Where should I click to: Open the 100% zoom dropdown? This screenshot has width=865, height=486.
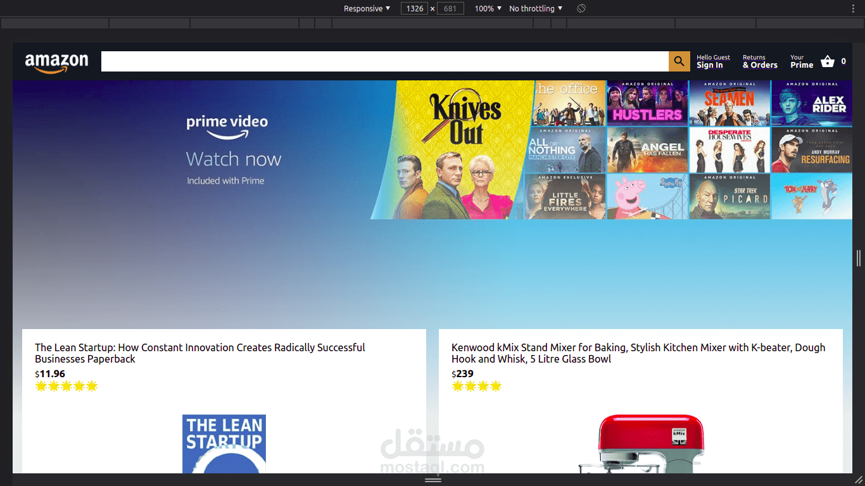(x=488, y=8)
